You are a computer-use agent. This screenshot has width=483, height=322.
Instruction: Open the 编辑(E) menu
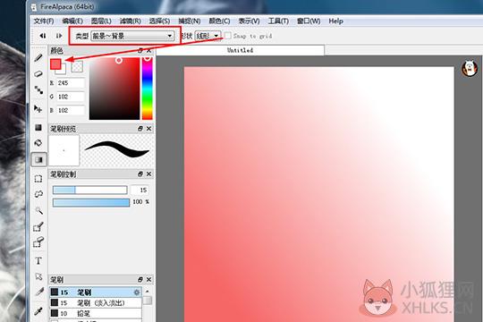pos(72,21)
